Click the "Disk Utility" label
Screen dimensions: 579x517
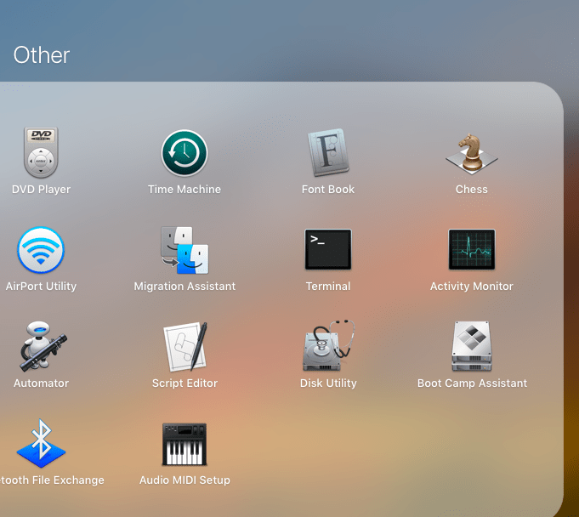328,383
